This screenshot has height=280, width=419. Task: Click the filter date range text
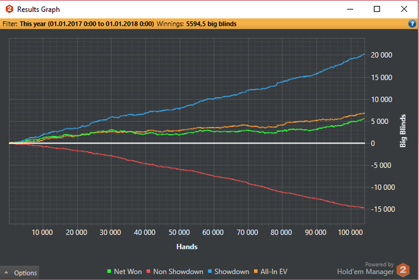pos(87,24)
